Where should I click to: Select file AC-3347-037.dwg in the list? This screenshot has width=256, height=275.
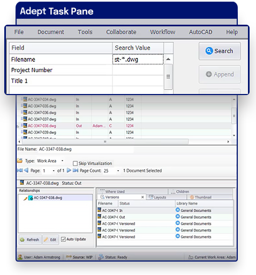coord(42,119)
